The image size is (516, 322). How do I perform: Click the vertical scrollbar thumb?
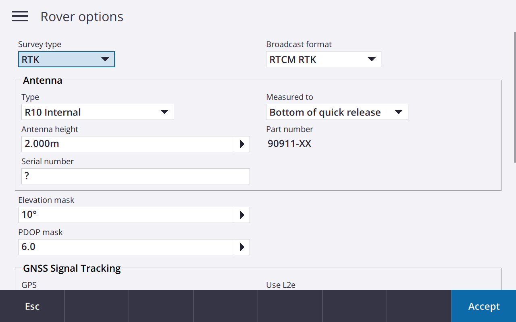[x=514, y=97]
